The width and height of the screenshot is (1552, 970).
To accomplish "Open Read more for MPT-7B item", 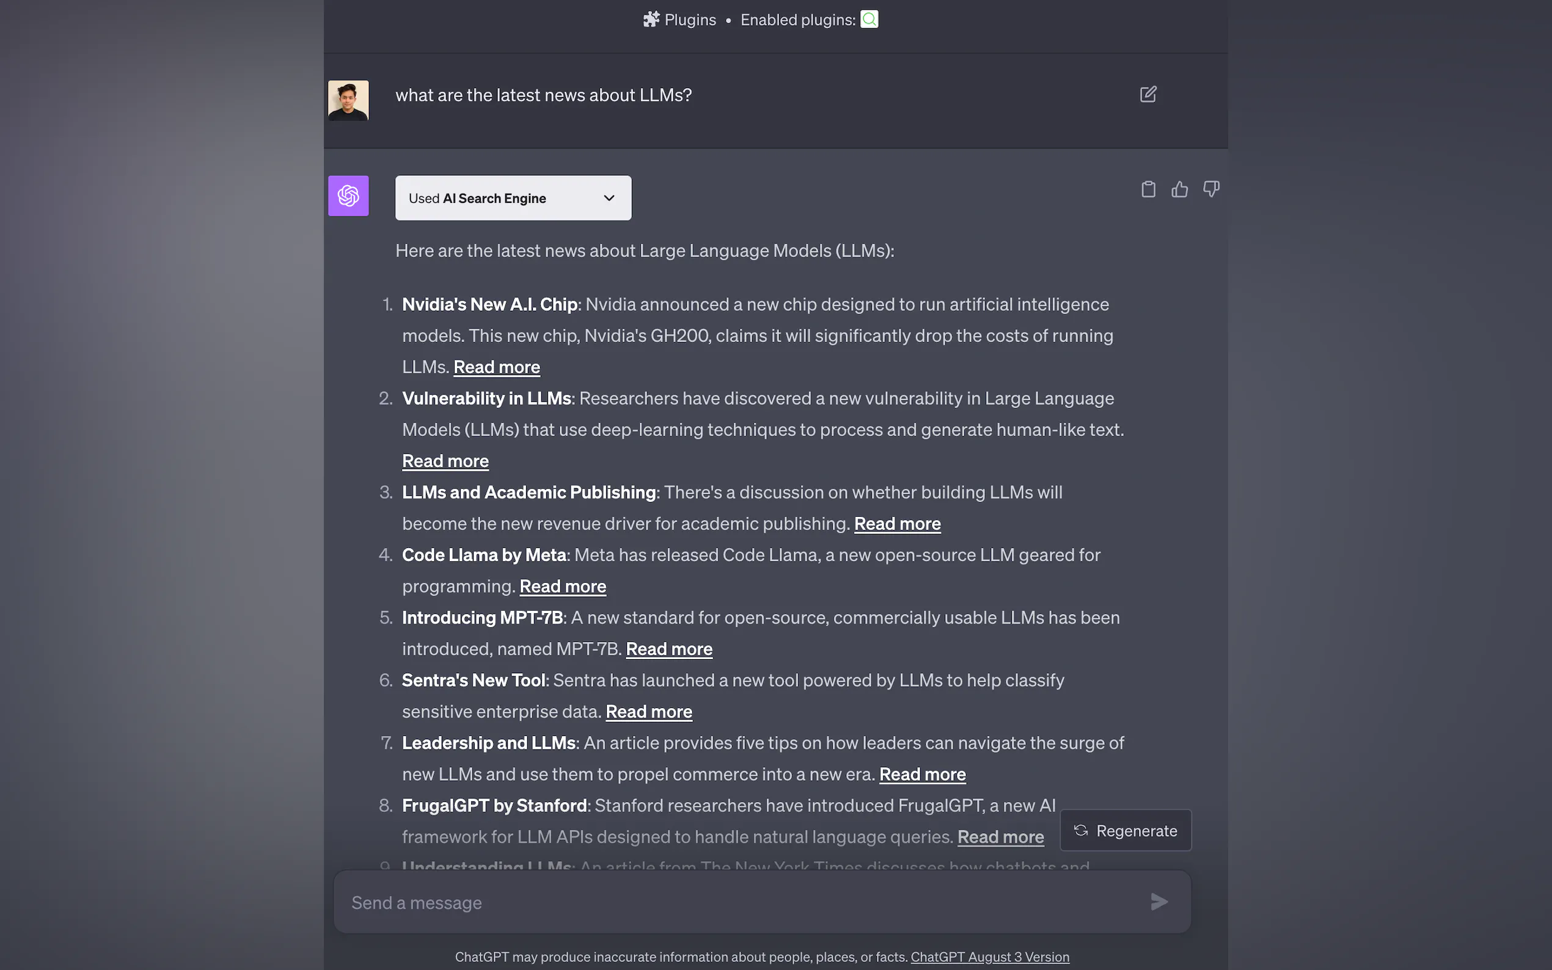I will 668,649.
